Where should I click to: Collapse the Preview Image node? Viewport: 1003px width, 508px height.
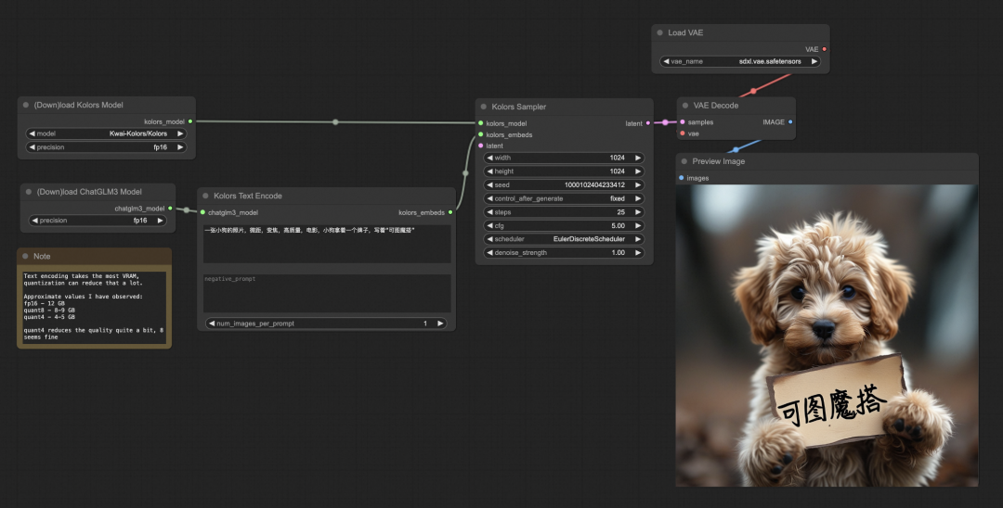point(684,161)
